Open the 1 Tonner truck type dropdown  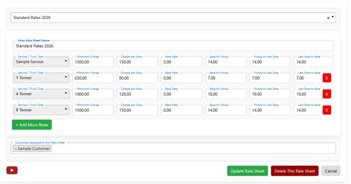41,78
